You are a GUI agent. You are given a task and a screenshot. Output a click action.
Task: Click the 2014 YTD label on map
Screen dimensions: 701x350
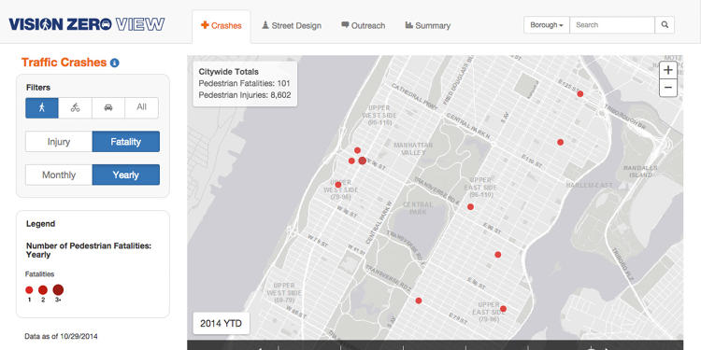tap(221, 324)
